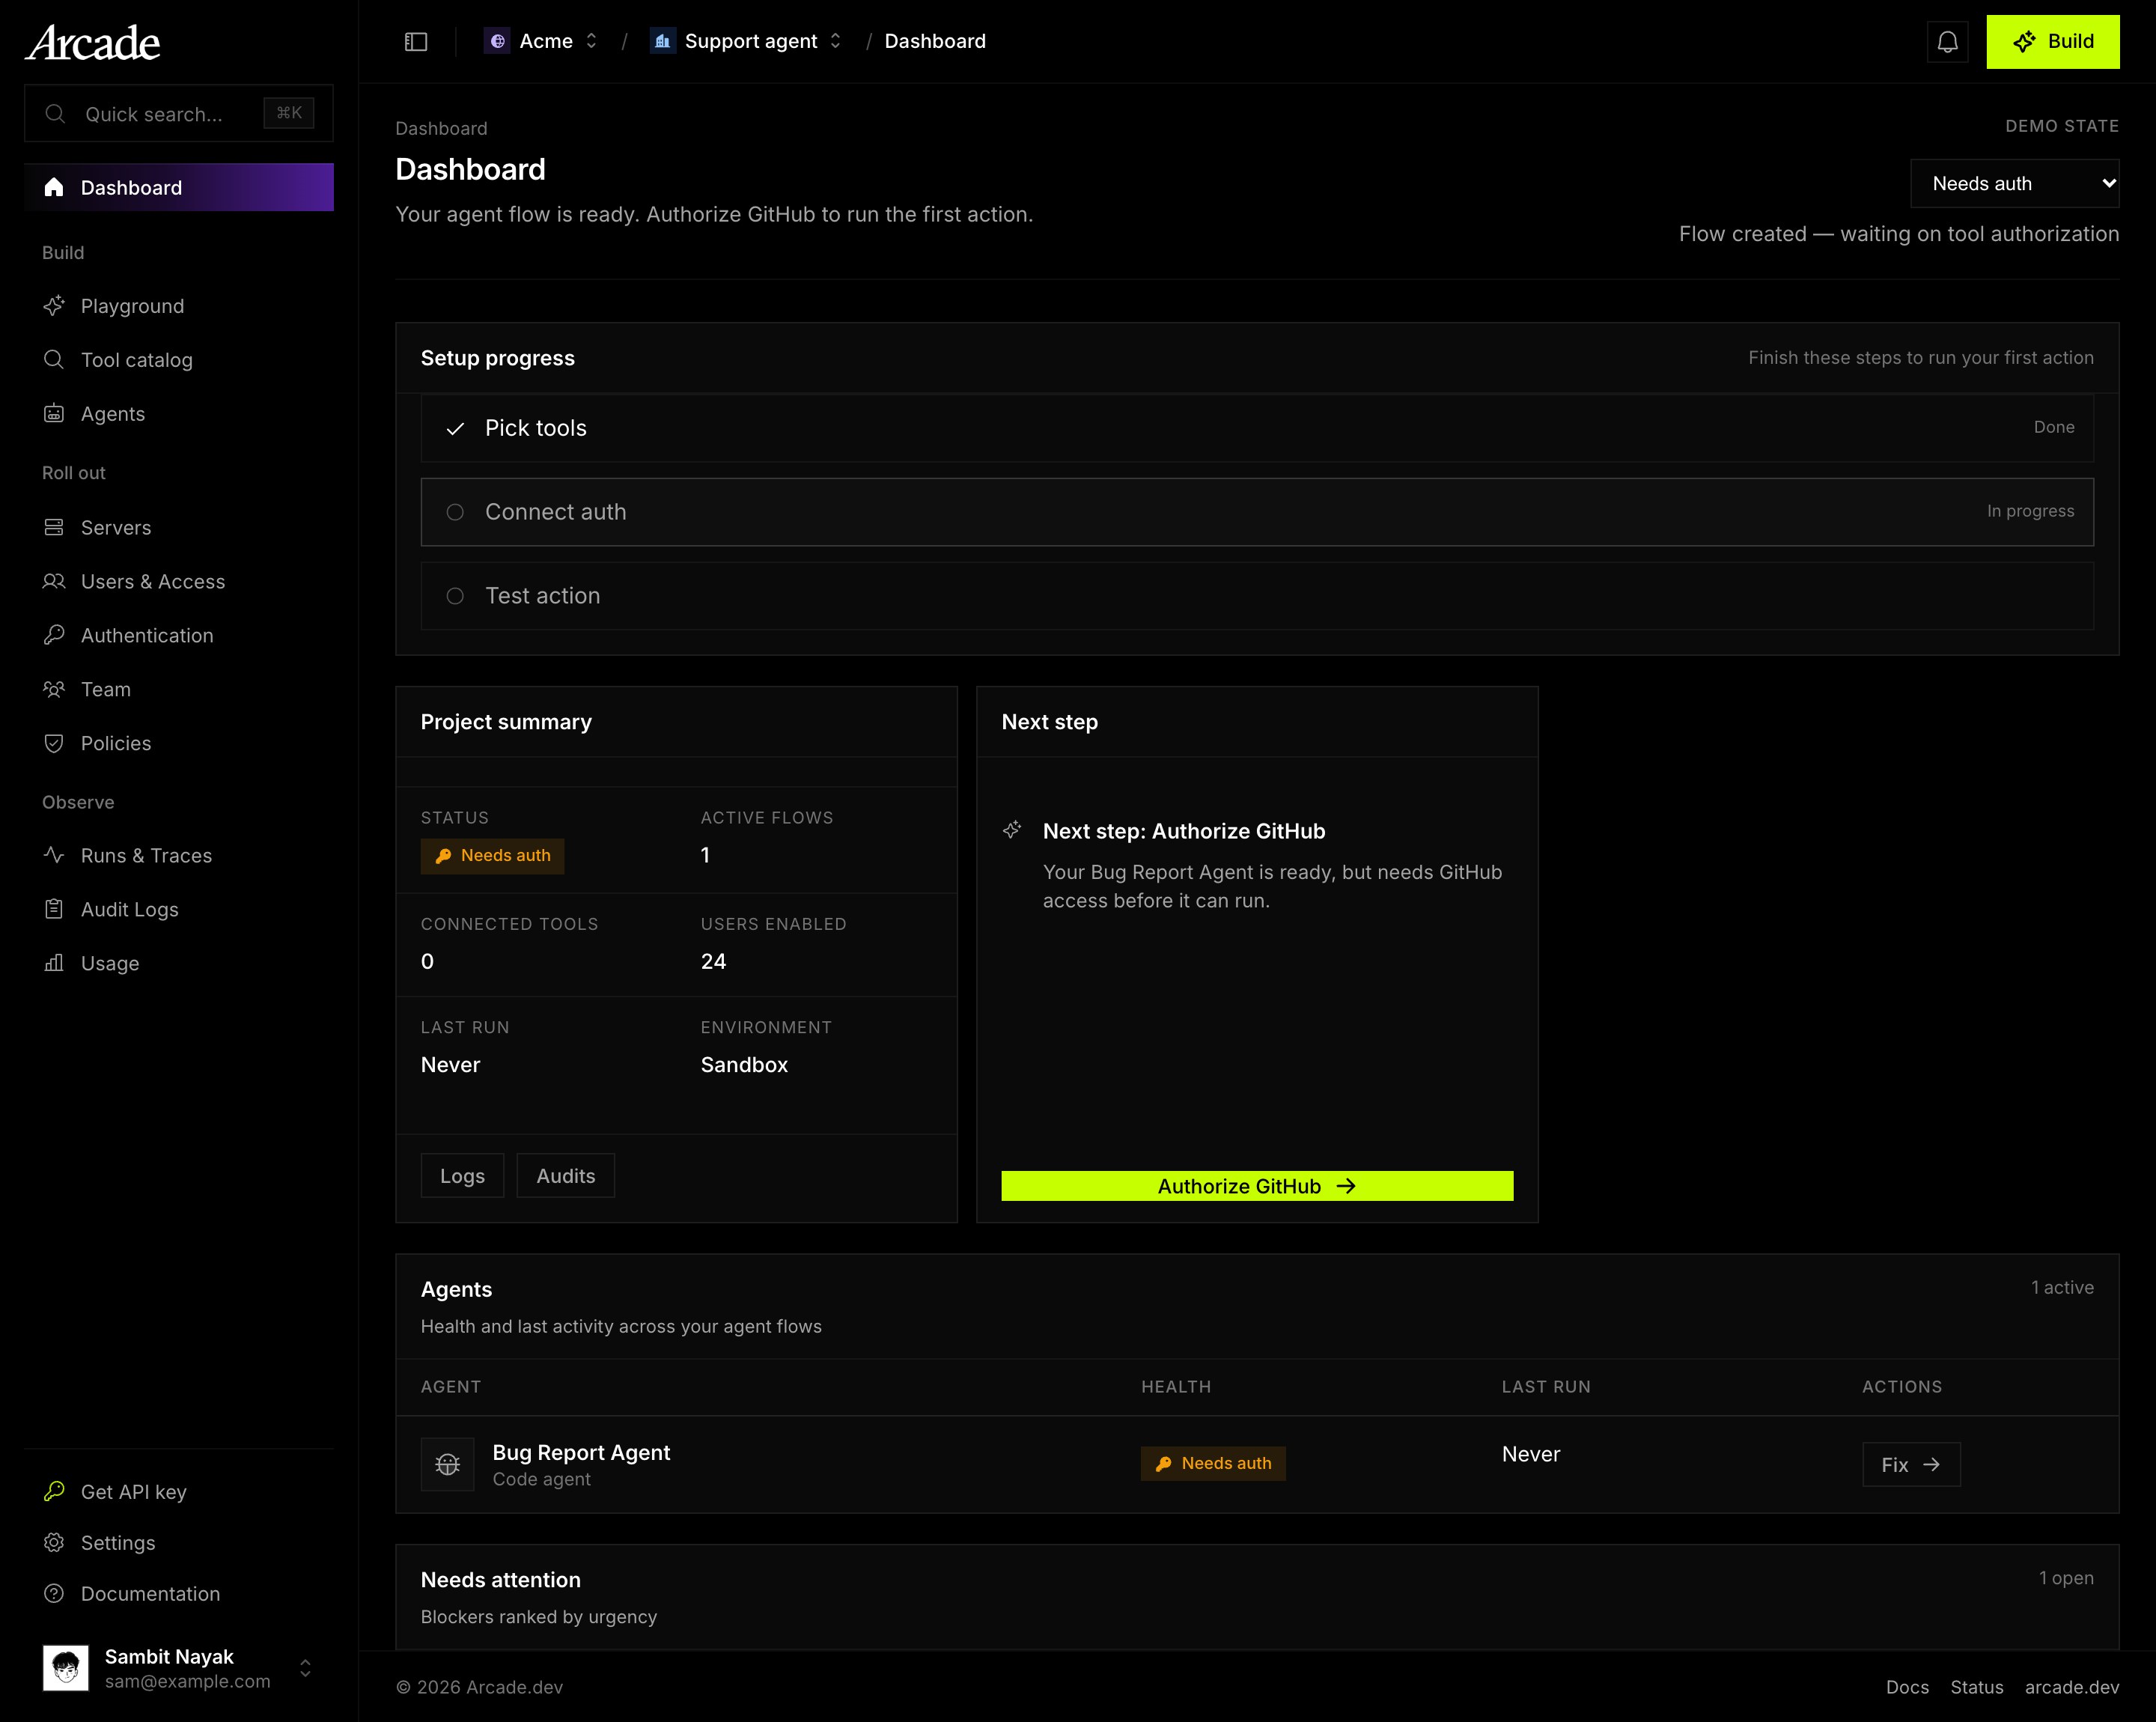Screen dimensions: 2156x1722
Task: Click the Agents robot icon
Action: click(54, 414)
